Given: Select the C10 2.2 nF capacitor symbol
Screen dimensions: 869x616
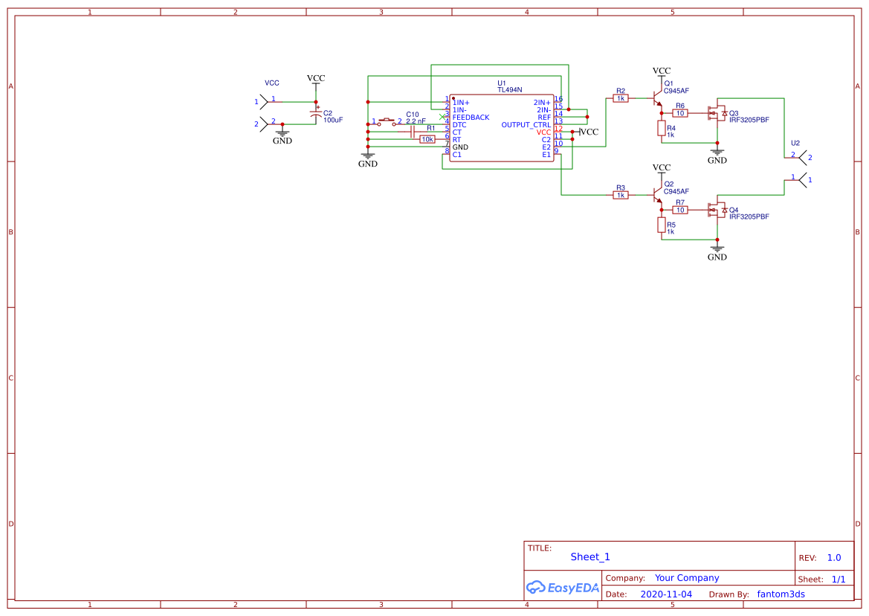Looking at the screenshot, I should [412, 132].
